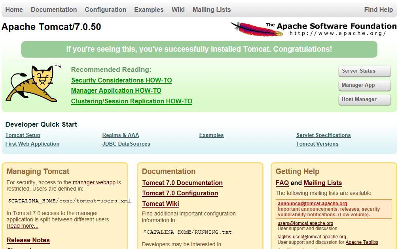The height and width of the screenshot is (249, 398).
Task: Click the Server Status button
Action: (364, 71)
